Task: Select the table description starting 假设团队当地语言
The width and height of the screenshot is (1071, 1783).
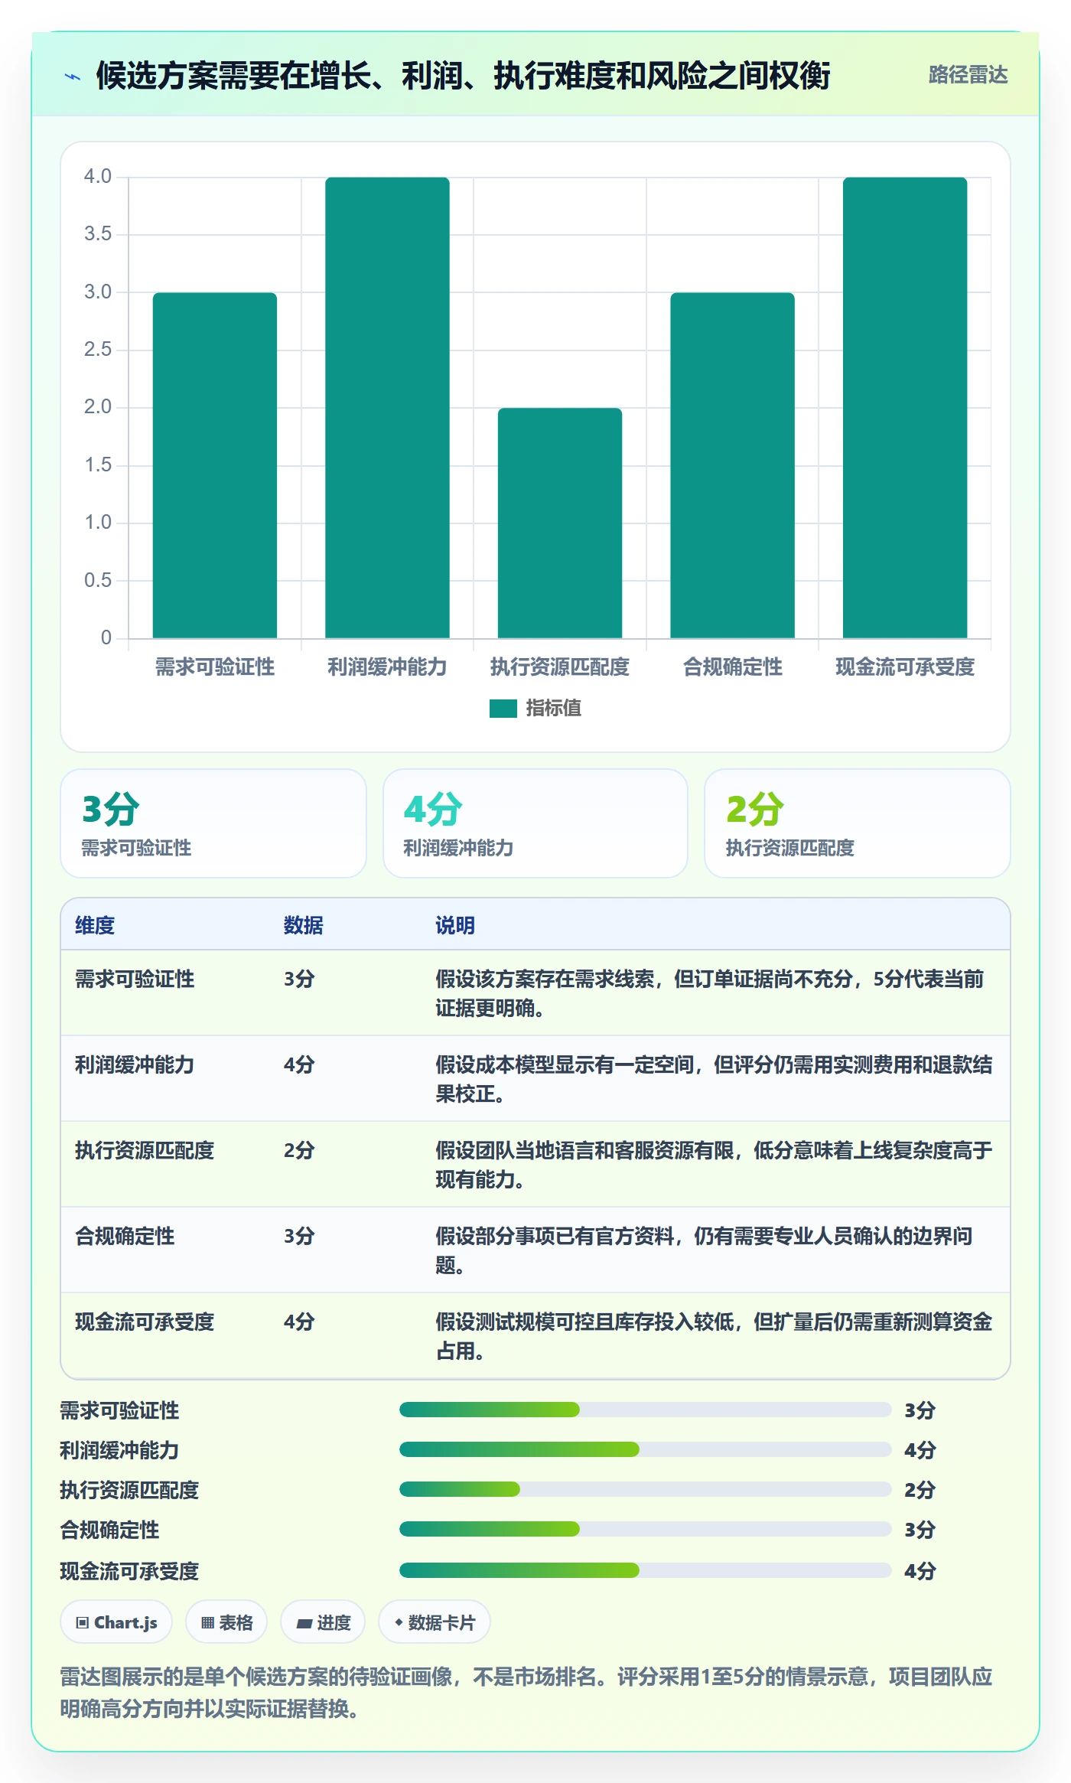Action: (714, 1165)
